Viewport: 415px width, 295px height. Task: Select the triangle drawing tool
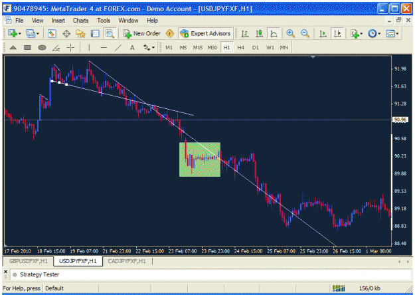(x=13, y=48)
